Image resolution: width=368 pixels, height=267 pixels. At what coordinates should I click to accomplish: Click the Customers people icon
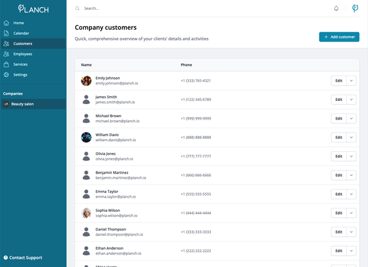click(x=6, y=44)
